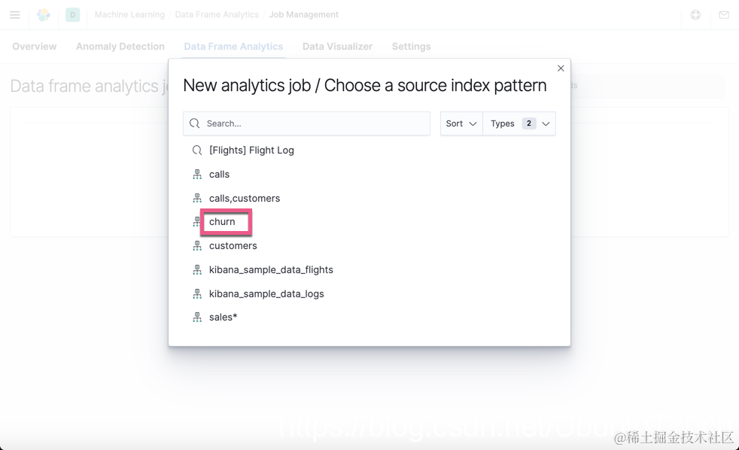The image size is (739, 450).
Task: Close the source index pattern dialog
Action: pyautogui.click(x=561, y=68)
